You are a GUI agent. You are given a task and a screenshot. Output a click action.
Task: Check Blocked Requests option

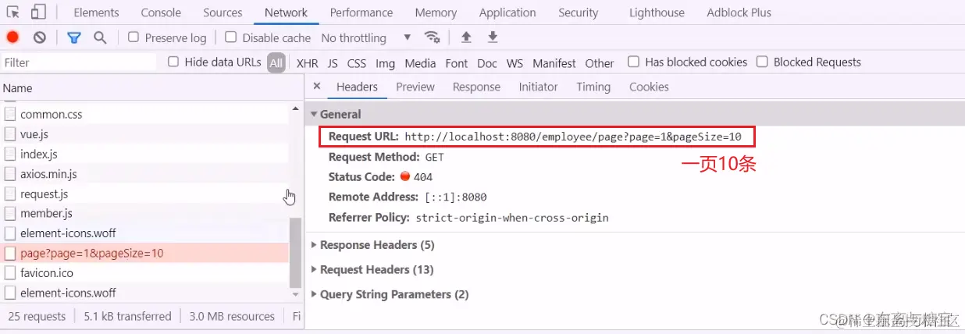(762, 62)
